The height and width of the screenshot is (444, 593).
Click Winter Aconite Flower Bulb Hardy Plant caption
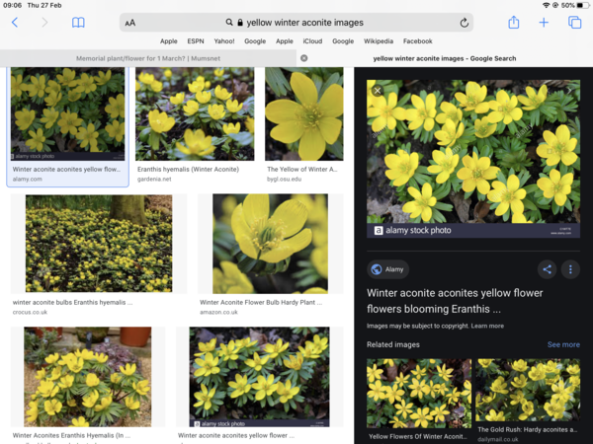[x=261, y=302]
